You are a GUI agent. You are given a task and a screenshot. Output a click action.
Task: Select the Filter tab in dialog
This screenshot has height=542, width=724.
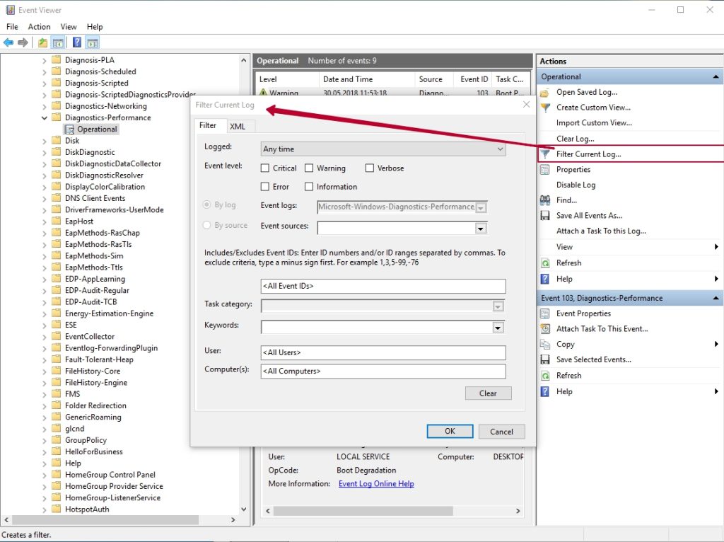click(208, 125)
